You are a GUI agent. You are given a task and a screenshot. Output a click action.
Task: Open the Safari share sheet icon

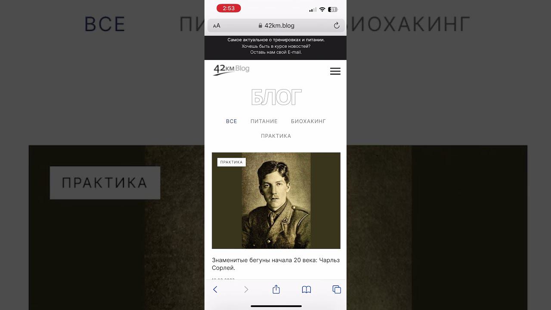tap(276, 289)
